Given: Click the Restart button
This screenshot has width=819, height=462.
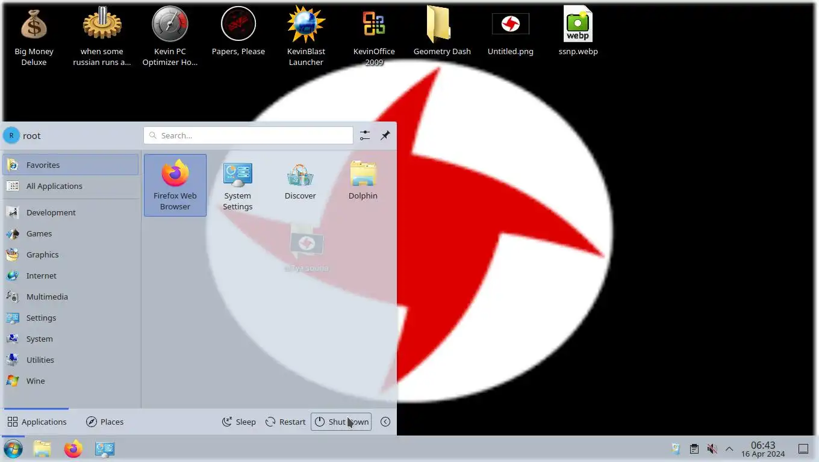Looking at the screenshot, I should pos(285,422).
